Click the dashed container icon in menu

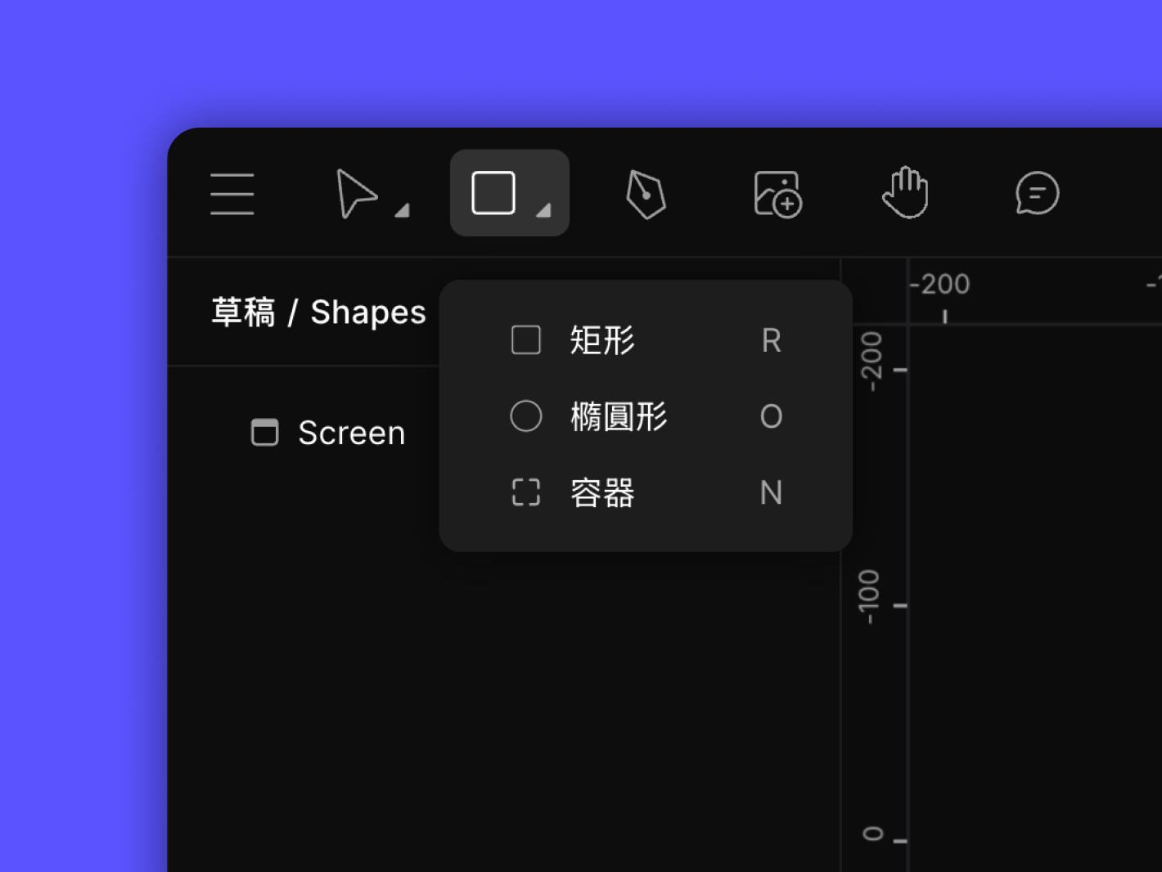coord(526,492)
